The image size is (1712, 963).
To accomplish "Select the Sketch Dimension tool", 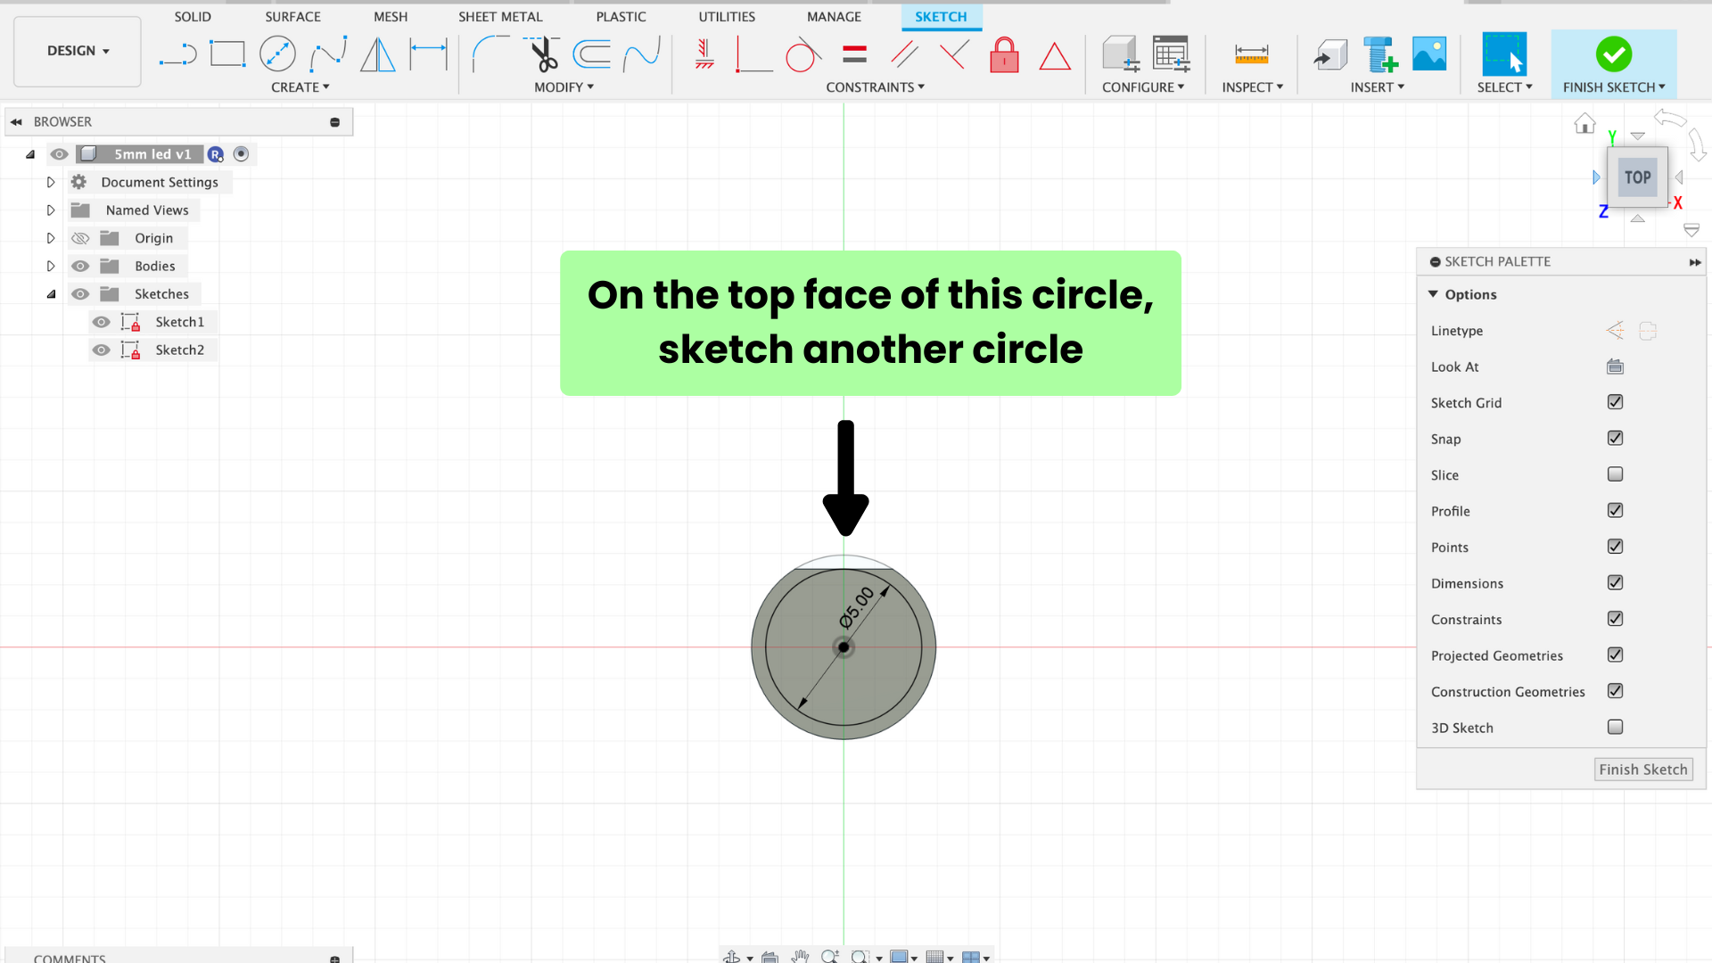I will coord(428,54).
